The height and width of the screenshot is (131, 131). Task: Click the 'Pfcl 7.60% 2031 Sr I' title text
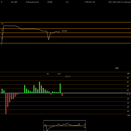tap(116, 2)
